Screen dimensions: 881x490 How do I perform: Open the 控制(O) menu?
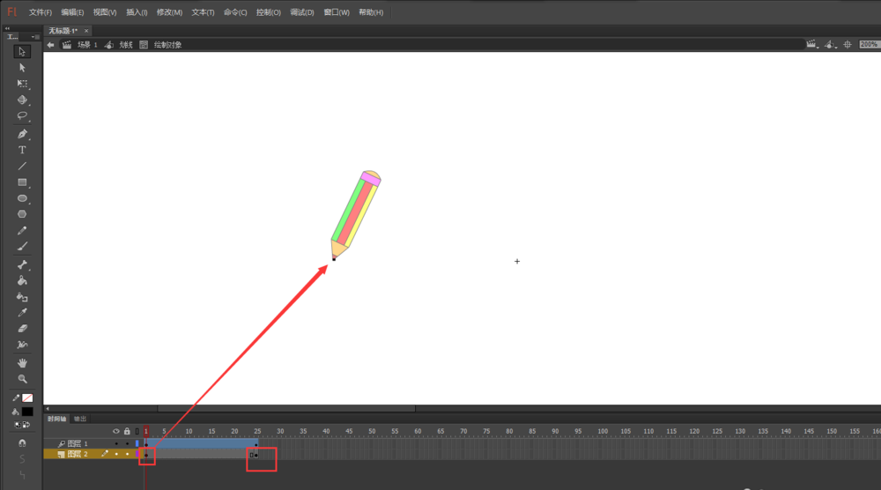click(x=268, y=12)
